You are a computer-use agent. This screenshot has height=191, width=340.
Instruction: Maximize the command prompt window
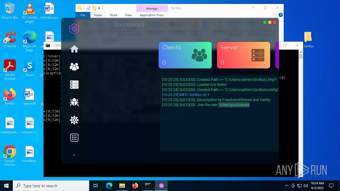pyautogui.click(x=285, y=45)
